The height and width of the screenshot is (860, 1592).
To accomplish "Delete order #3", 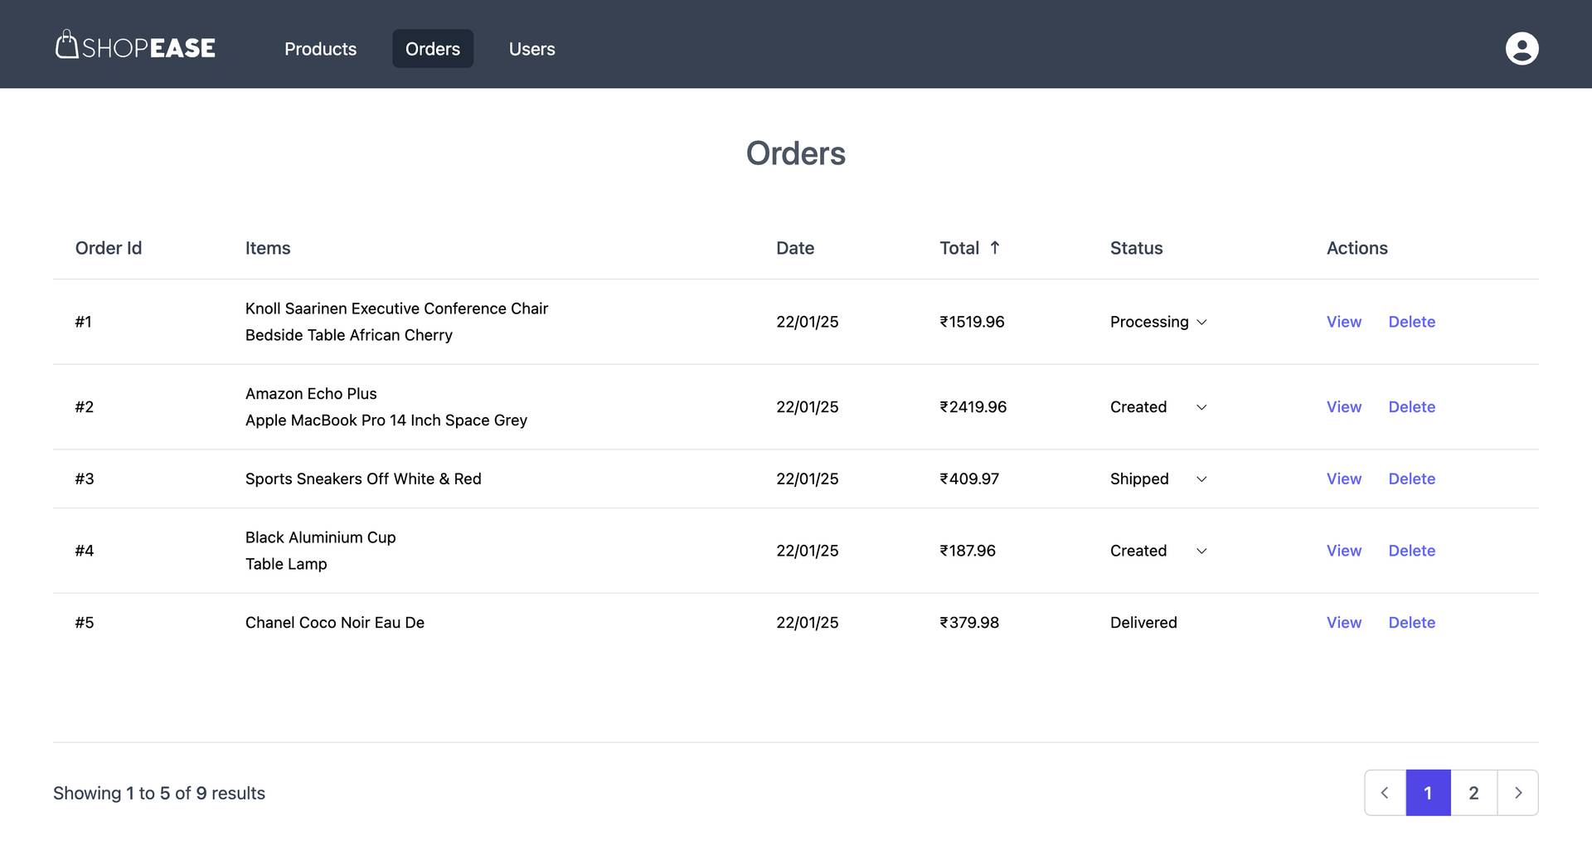I will tap(1411, 479).
